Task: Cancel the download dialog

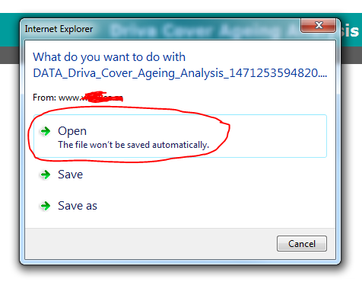Action: [x=302, y=244]
